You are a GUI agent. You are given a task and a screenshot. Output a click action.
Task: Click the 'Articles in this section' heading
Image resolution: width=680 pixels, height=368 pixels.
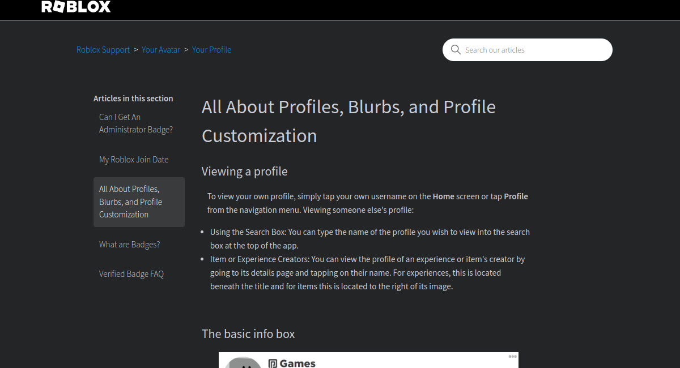[133, 99]
